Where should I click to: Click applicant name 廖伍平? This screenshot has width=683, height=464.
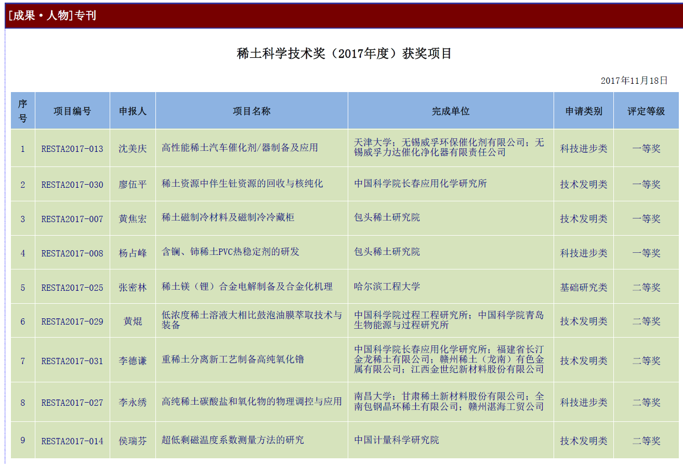pos(133,185)
